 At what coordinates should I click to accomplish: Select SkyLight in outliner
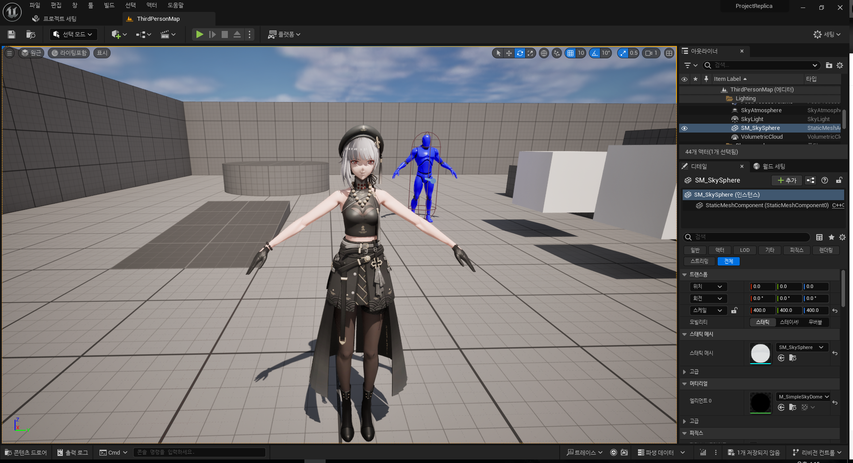(x=752, y=119)
